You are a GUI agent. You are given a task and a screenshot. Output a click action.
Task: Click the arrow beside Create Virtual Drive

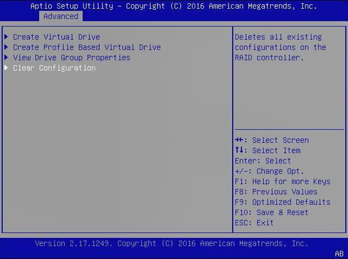(6, 37)
